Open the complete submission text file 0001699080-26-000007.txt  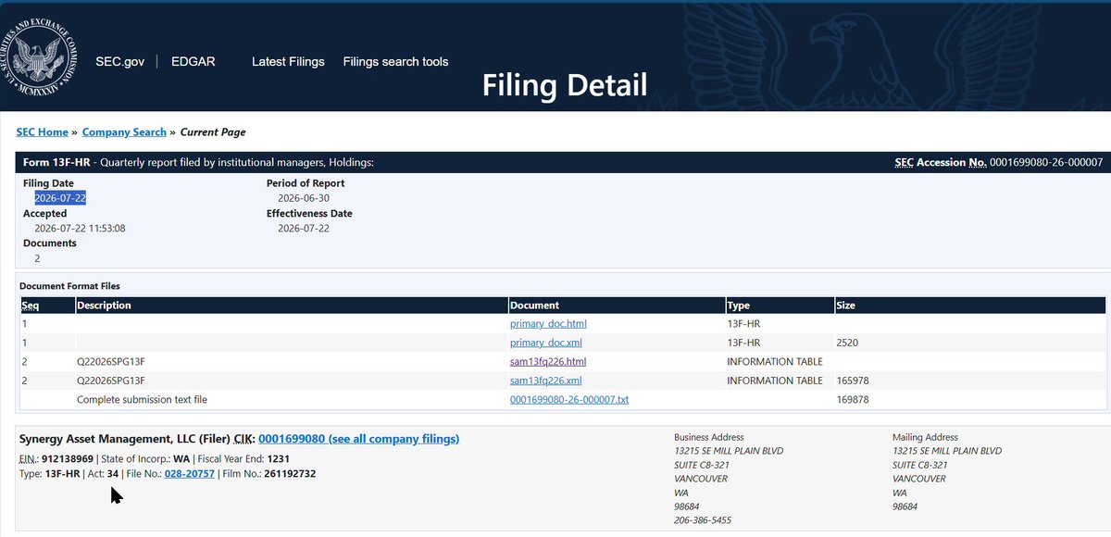point(569,400)
